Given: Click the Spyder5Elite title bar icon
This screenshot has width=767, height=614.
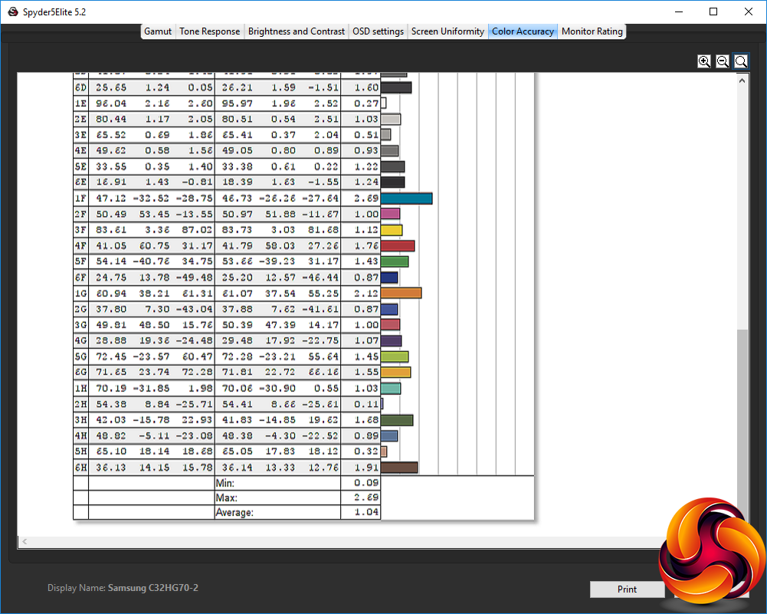Looking at the screenshot, I should tap(13, 11).
